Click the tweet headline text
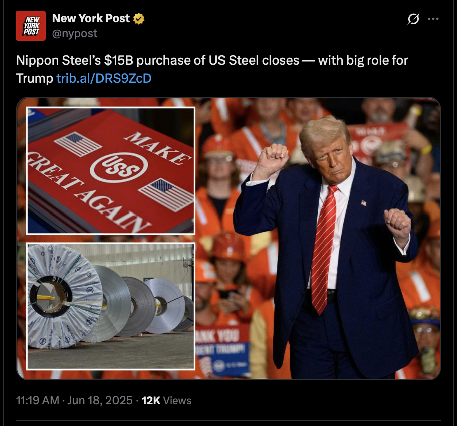 pyautogui.click(x=211, y=69)
